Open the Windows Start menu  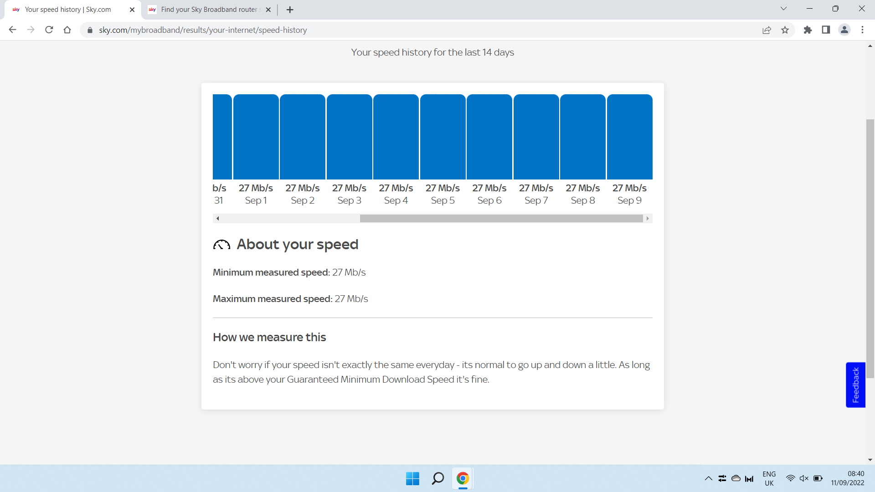click(x=412, y=478)
